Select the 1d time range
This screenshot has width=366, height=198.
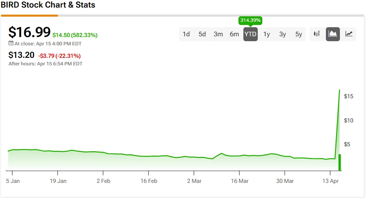click(x=186, y=34)
